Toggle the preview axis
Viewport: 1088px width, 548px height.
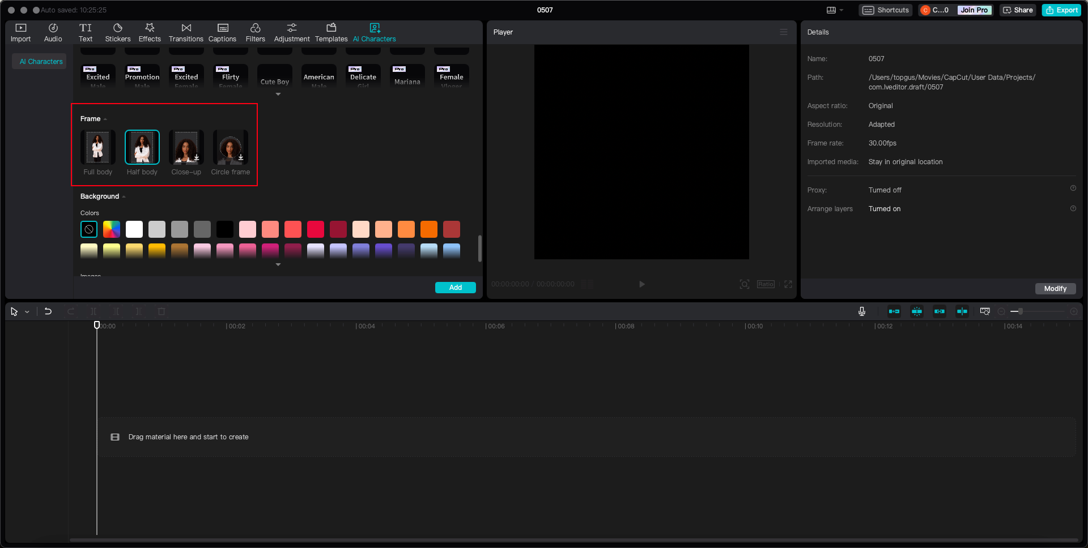click(962, 311)
